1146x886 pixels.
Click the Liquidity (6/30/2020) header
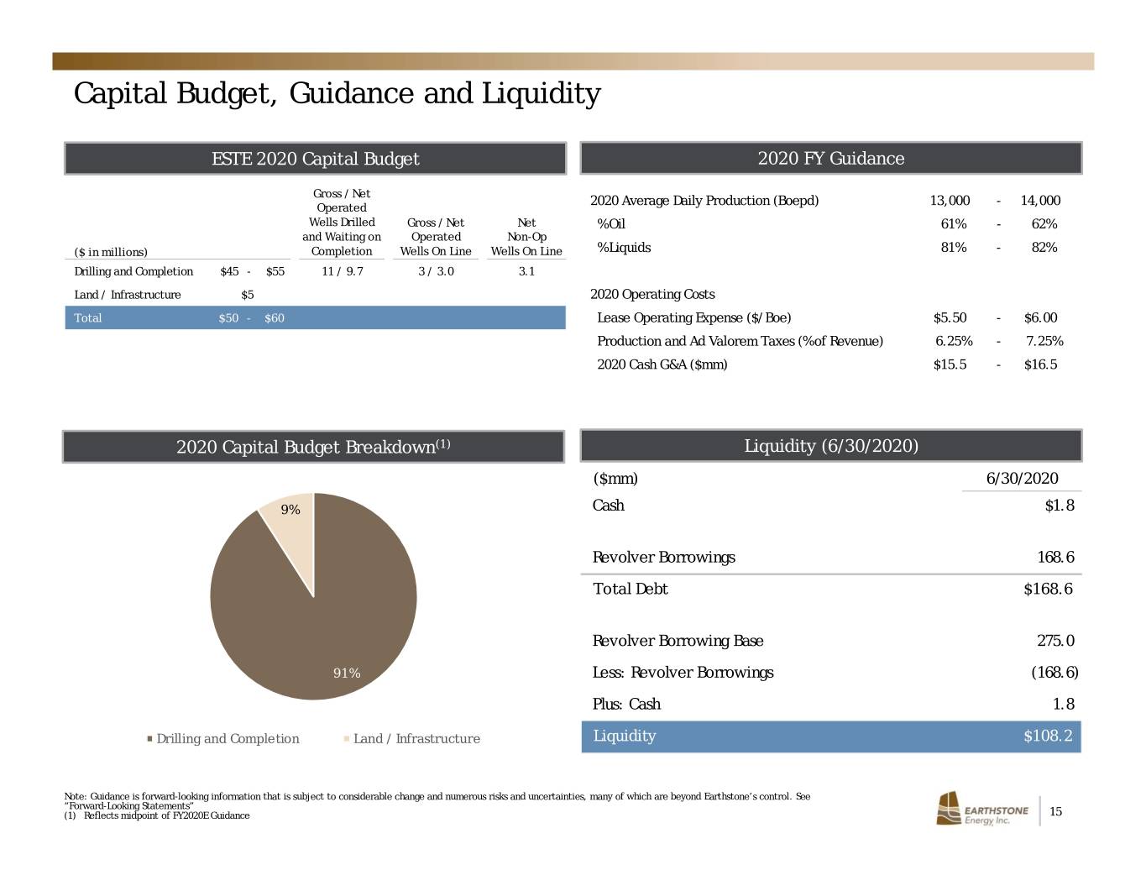click(831, 446)
